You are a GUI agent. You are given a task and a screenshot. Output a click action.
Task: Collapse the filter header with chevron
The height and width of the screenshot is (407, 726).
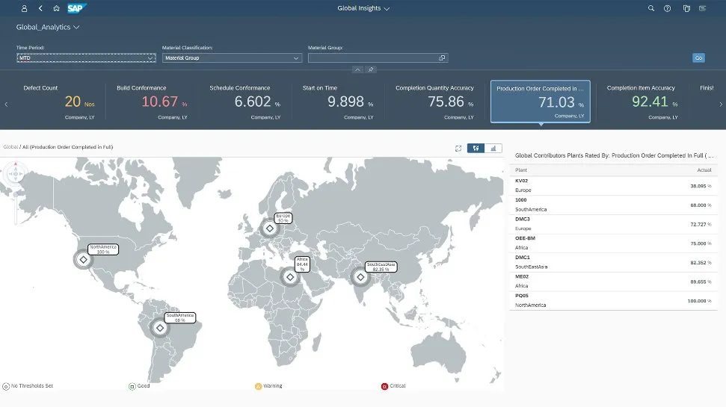(x=357, y=69)
